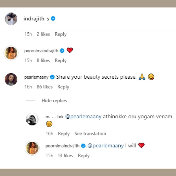Open indrajith_s profile picture
Viewport: 176px width, 176px height.
point(11,19)
